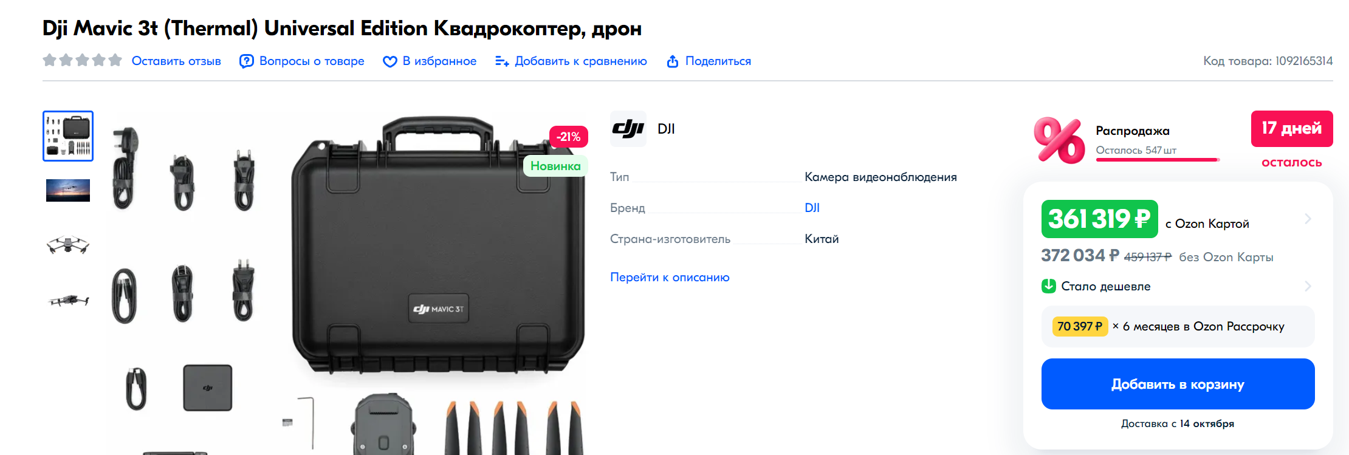Click the heart icon to add to favorites
The width and height of the screenshot is (1349, 455).
390,61
